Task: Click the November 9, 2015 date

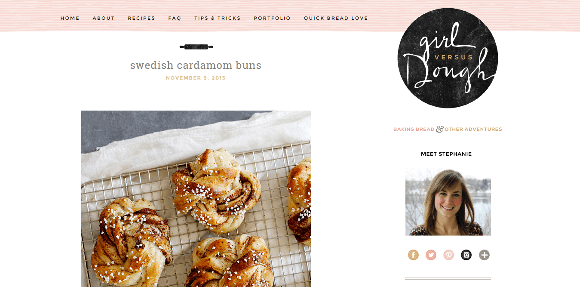Action: tap(196, 78)
